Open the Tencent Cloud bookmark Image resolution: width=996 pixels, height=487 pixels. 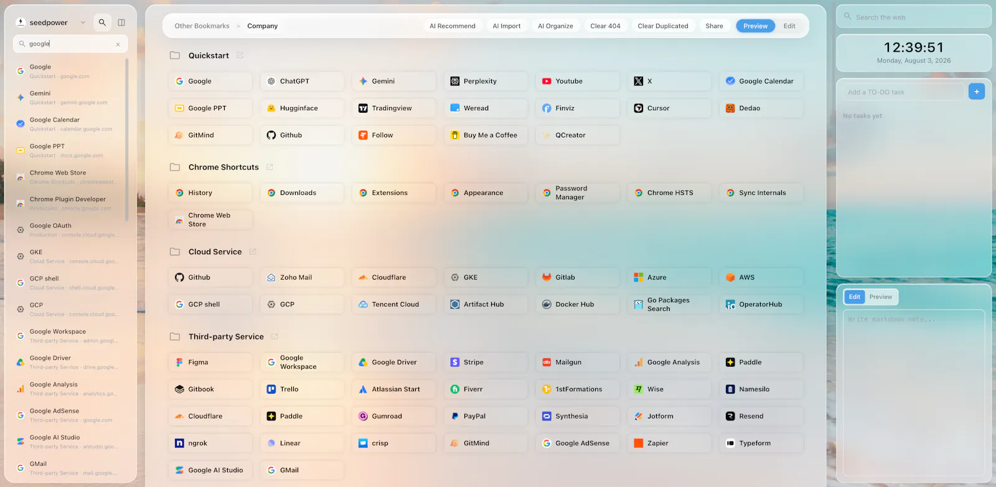394,305
